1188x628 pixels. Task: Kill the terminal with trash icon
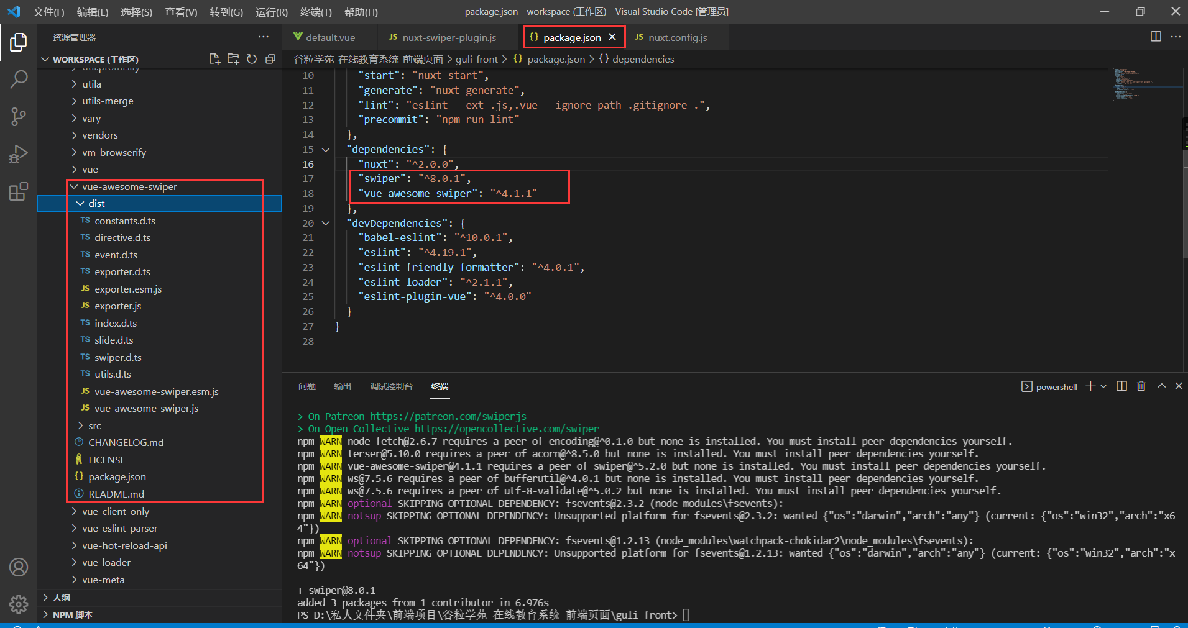coord(1141,386)
